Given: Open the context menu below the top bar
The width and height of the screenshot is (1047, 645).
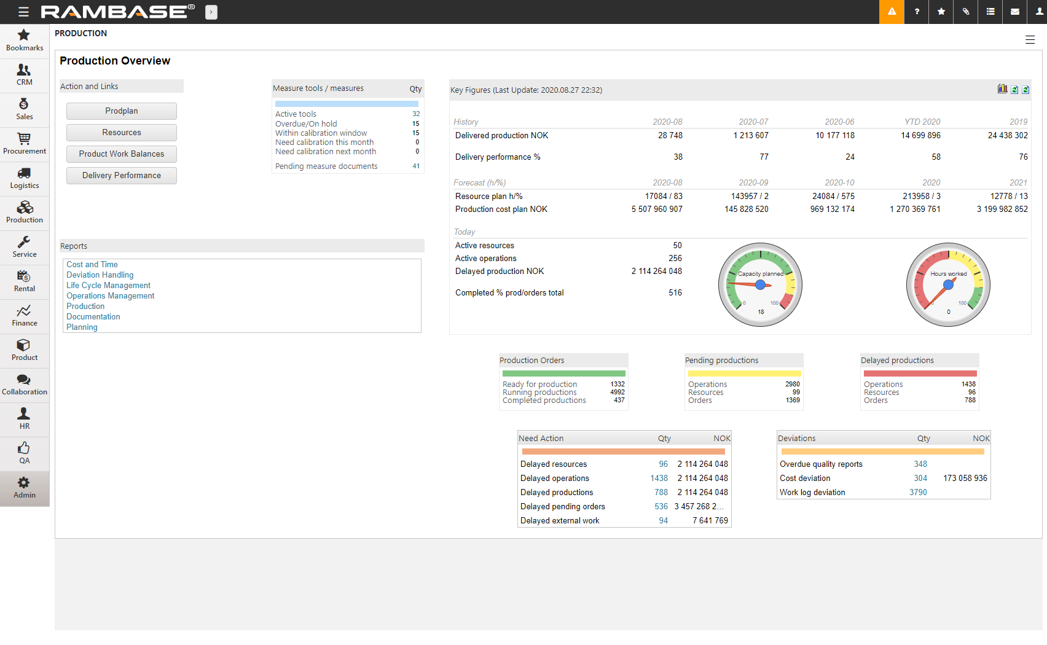Looking at the screenshot, I should pyautogui.click(x=1030, y=39).
